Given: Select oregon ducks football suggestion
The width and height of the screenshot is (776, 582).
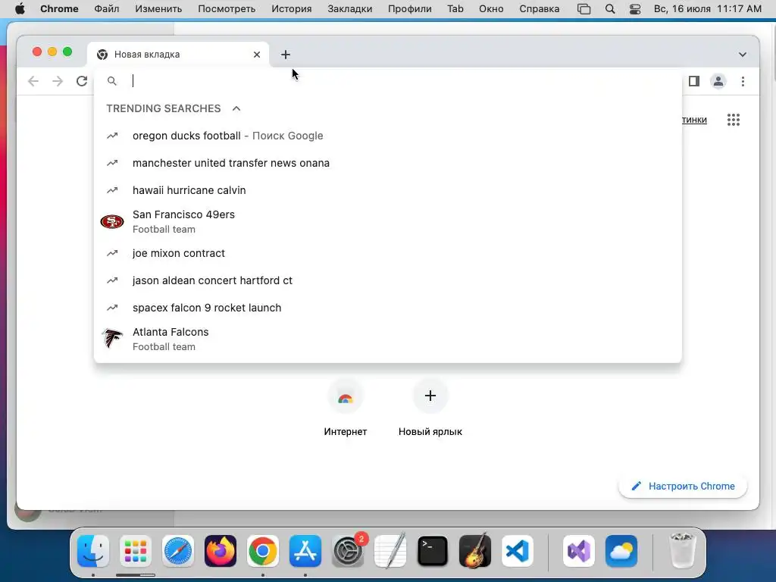Looking at the screenshot, I should 387,136.
